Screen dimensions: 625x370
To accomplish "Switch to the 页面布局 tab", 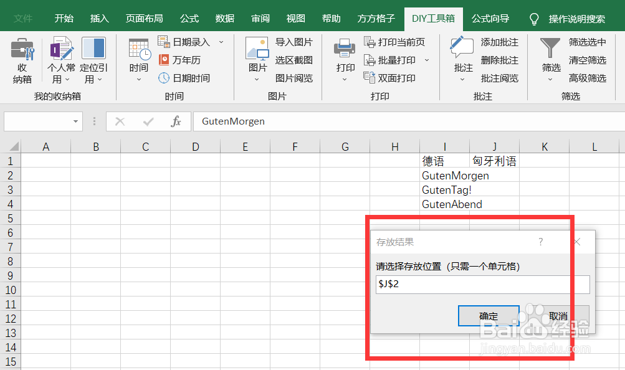I will 145,18.
